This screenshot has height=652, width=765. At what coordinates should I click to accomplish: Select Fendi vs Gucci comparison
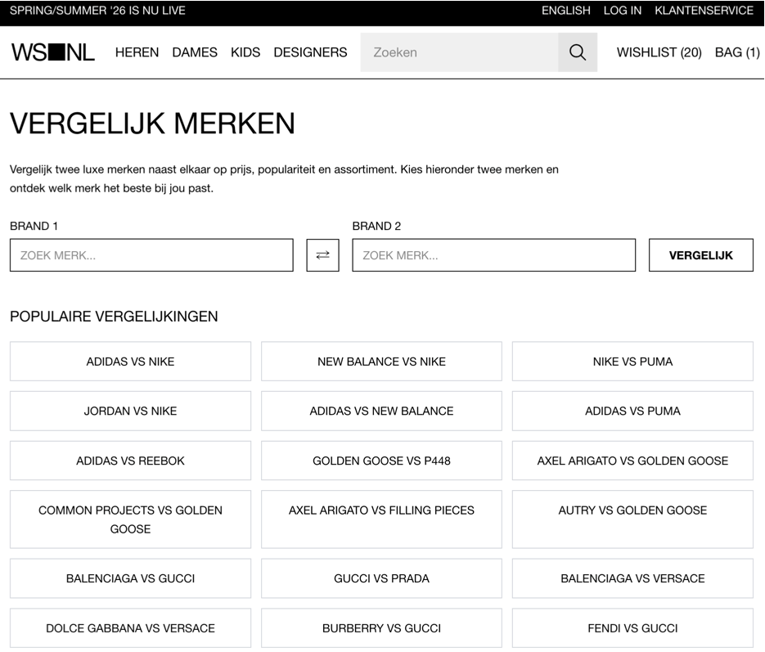pos(632,628)
